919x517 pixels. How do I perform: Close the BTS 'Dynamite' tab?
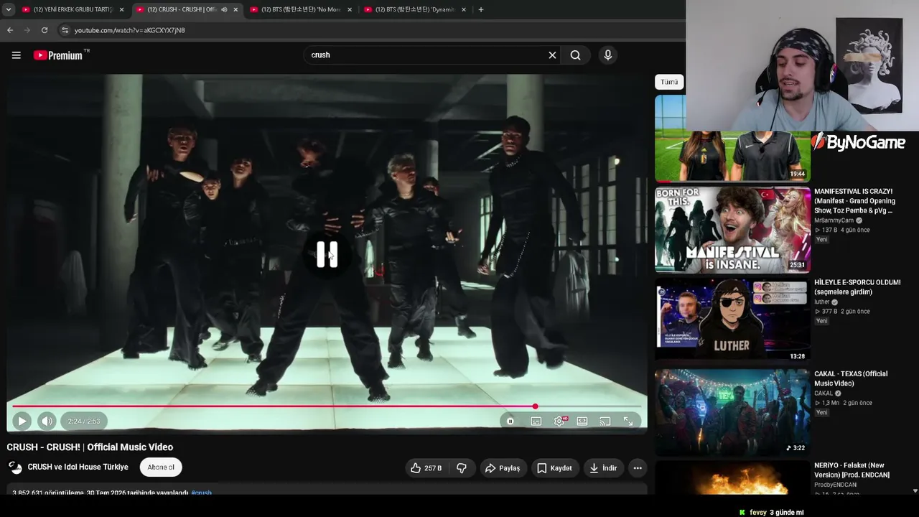pos(464,9)
